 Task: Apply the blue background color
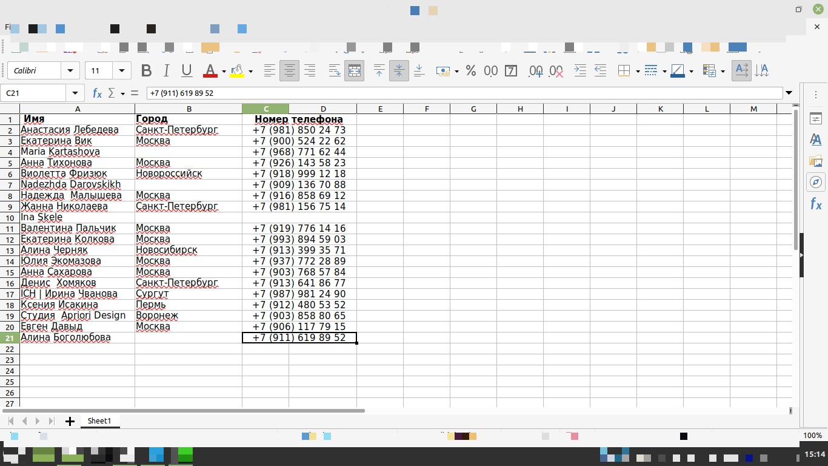click(x=678, y=71)
